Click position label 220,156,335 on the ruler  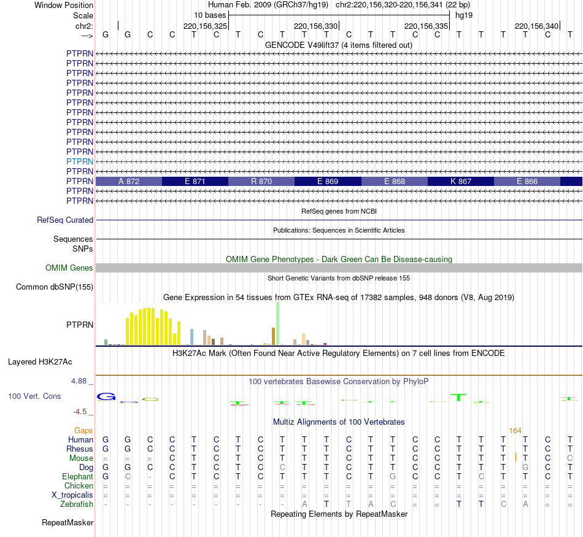tap(426, 26)
